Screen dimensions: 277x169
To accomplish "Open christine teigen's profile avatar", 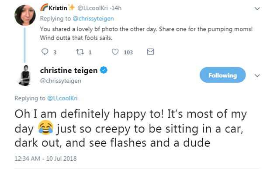I will [25, 75].
